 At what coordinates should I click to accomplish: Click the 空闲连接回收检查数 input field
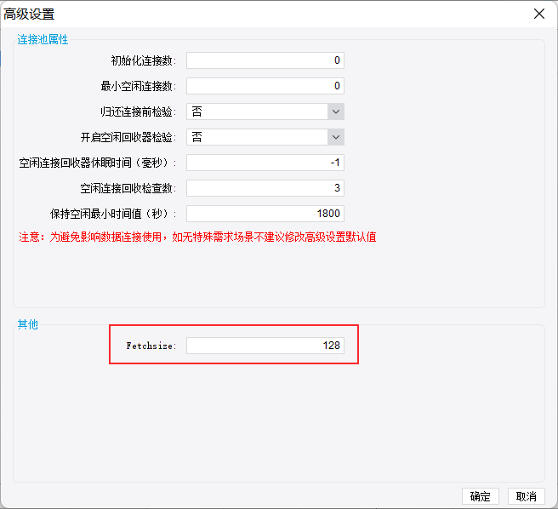click(265, 188)
